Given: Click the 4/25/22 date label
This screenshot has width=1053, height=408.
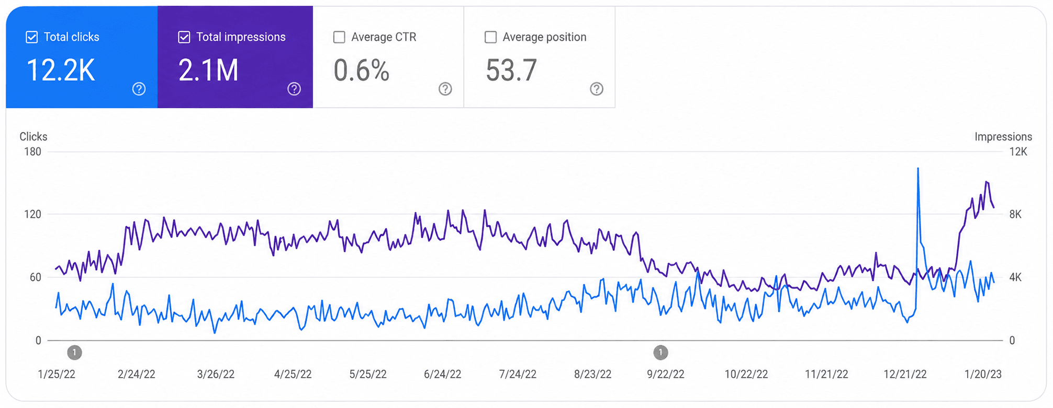Looking at the screenshot, I should (293, 374).
